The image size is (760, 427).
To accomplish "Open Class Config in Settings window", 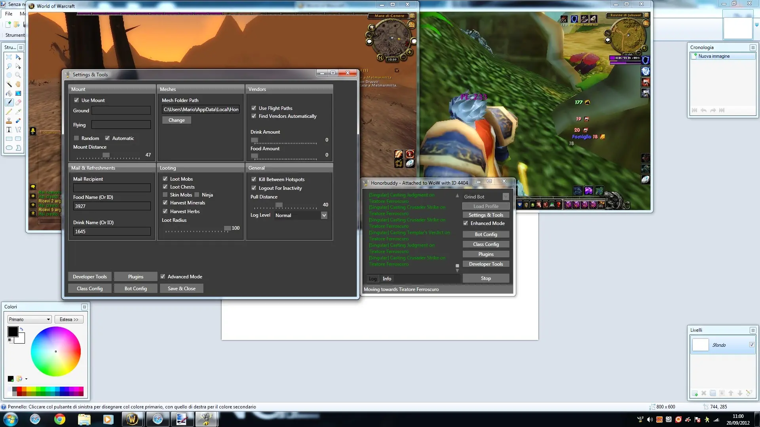I will tap(90, 289).
